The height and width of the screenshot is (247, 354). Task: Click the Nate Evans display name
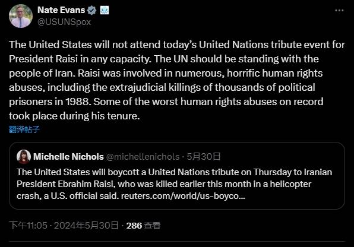(x=61, y=10)
